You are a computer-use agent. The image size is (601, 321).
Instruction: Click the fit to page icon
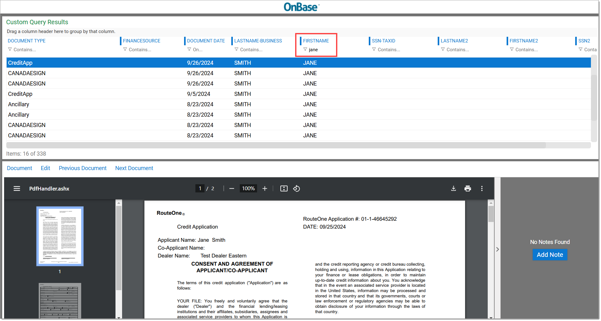click(284, 189)
